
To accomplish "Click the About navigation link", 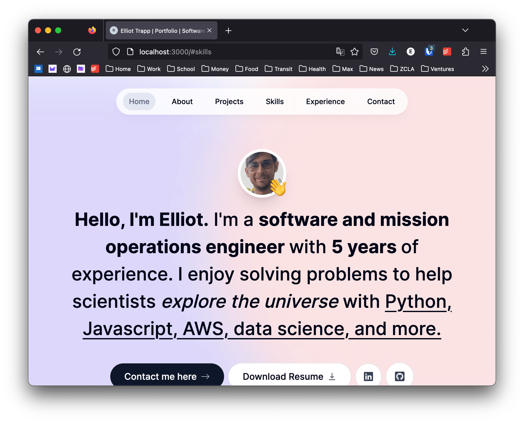I will [182, 101].
